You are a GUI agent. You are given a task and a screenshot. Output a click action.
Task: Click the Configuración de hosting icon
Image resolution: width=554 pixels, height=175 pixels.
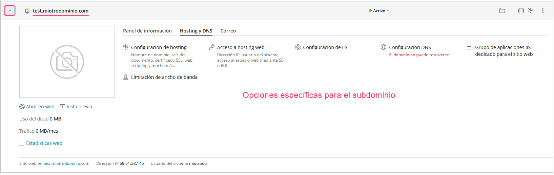[126, 47]
